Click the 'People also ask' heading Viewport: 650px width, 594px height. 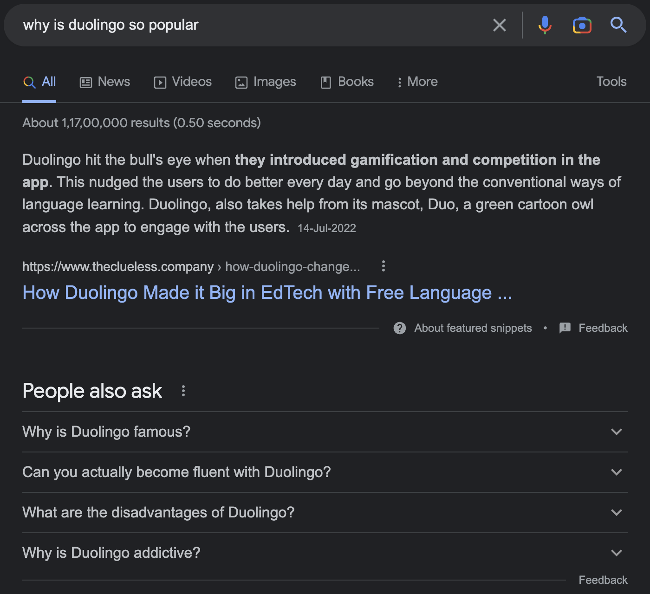tap(92, 391)
